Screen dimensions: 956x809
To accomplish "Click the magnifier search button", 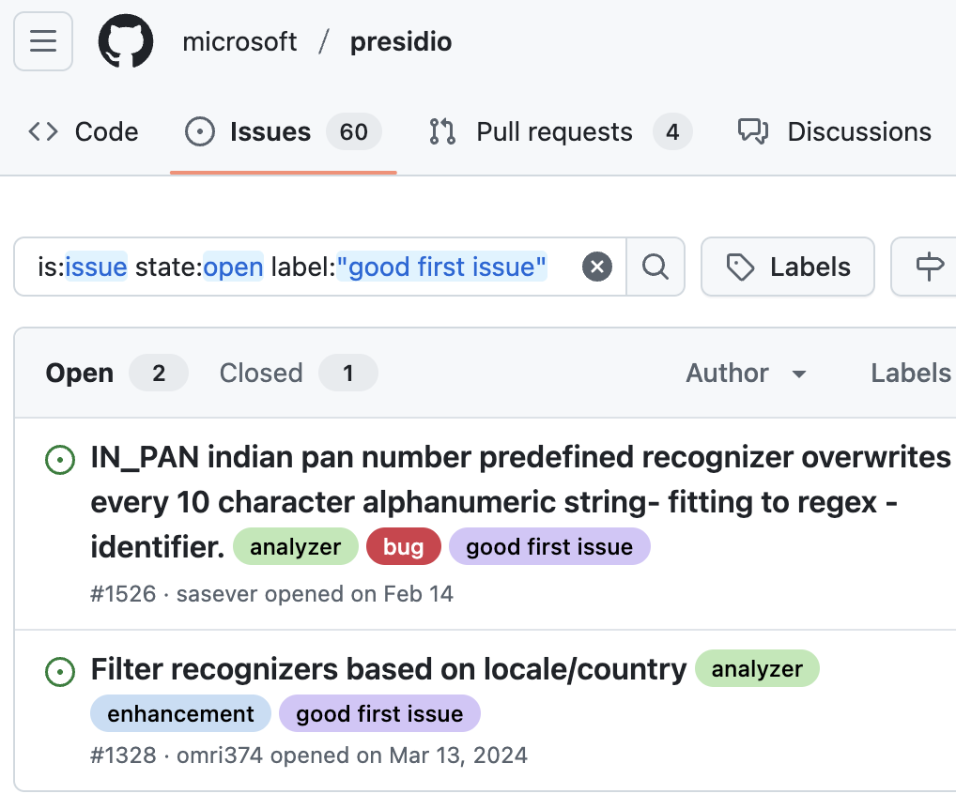I will point(655,267).
